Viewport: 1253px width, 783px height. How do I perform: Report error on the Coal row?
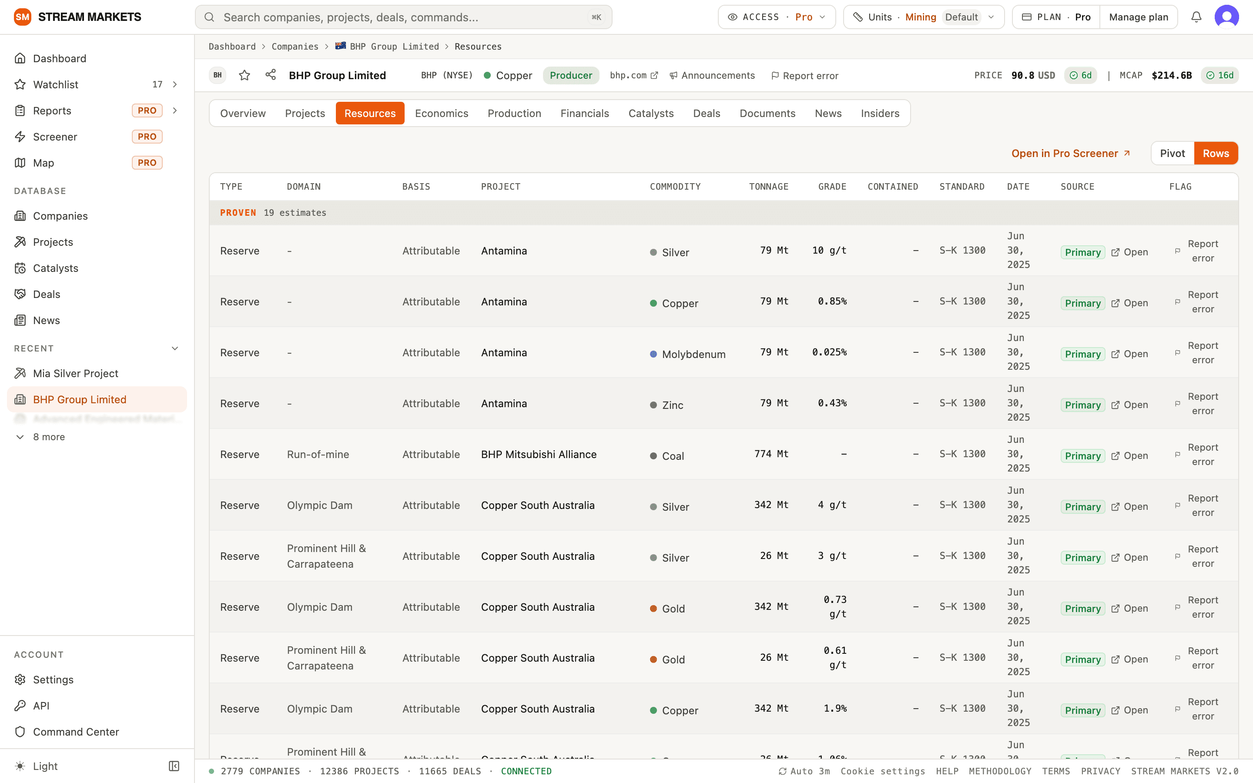[1196, 455]
